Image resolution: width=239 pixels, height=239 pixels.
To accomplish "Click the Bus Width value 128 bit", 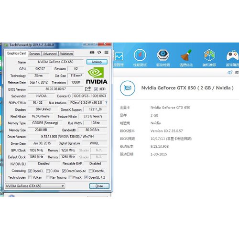I will [95, 123].
